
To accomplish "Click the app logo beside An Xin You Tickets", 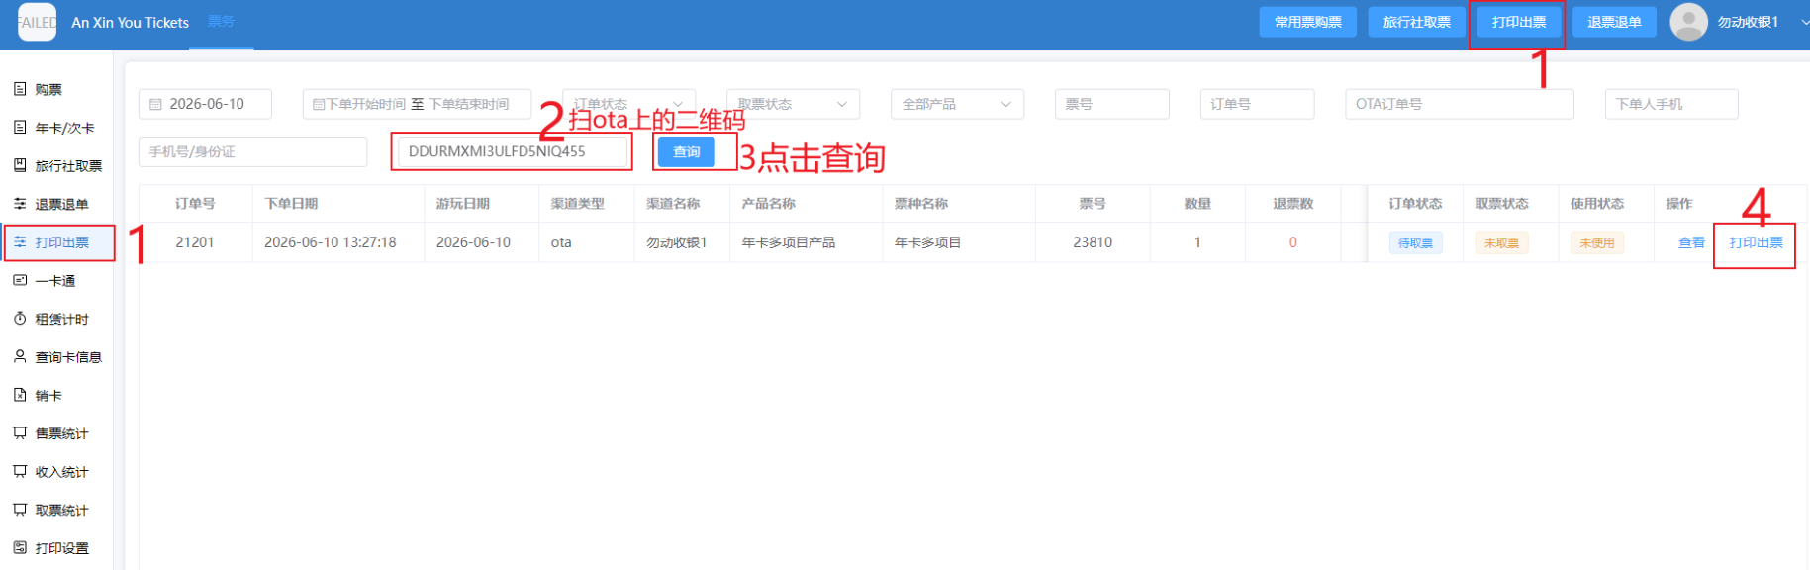I will click(x=37, y=22).
